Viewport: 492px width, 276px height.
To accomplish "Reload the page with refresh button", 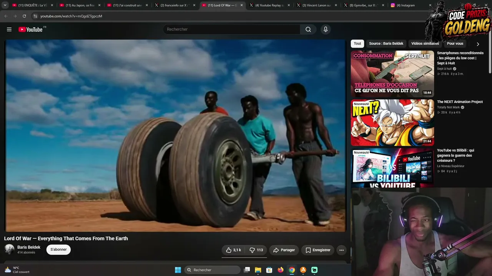I will pyautogui.click(x=24, y=16).
